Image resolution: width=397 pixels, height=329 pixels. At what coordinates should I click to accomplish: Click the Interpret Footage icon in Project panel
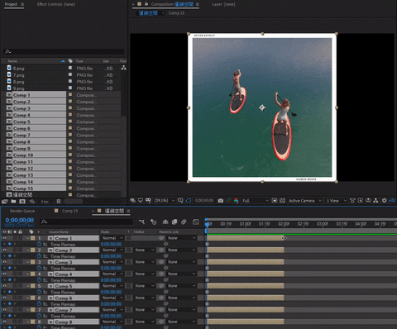5,202
